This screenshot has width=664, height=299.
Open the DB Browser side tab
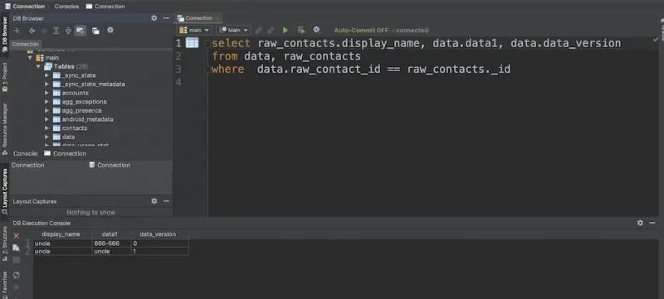click(x=5, y=34)
